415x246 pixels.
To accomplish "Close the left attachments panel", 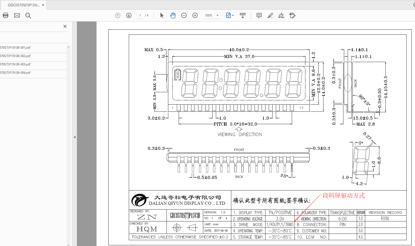I will (65, 26).
